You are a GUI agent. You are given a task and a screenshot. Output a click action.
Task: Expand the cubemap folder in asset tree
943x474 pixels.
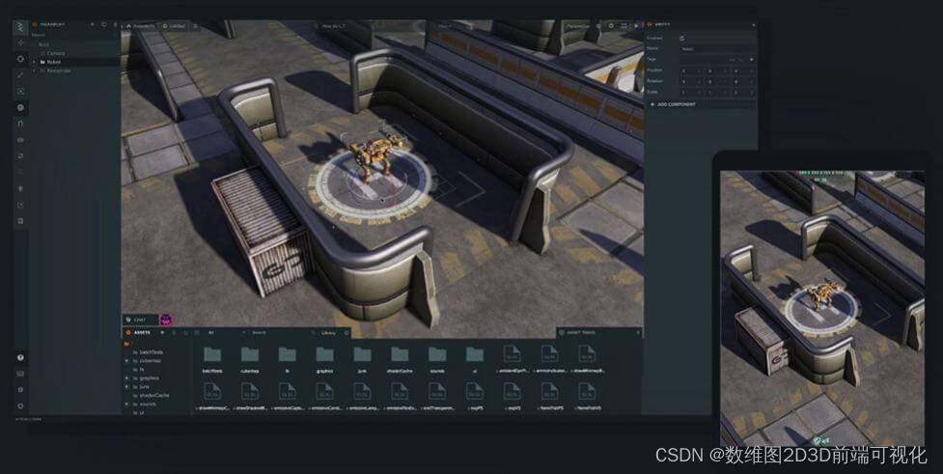click(126, 360)
